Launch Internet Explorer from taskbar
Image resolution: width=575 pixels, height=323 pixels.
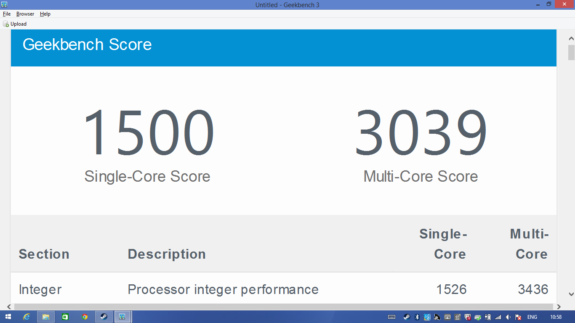click(27, 317)
